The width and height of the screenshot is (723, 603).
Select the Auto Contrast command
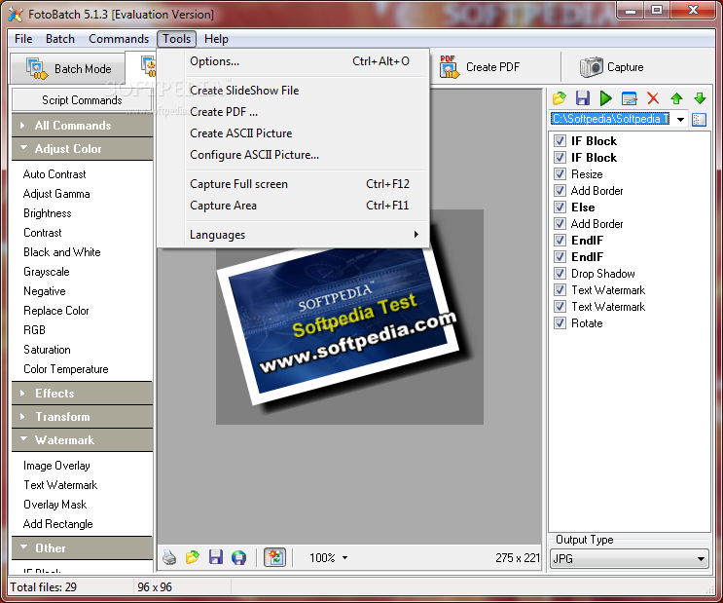point(54,174)
